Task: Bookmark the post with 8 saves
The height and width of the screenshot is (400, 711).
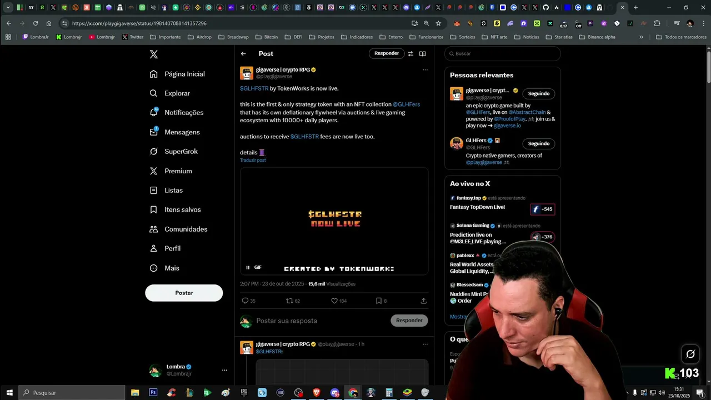Action: click(x=378, y=301)
